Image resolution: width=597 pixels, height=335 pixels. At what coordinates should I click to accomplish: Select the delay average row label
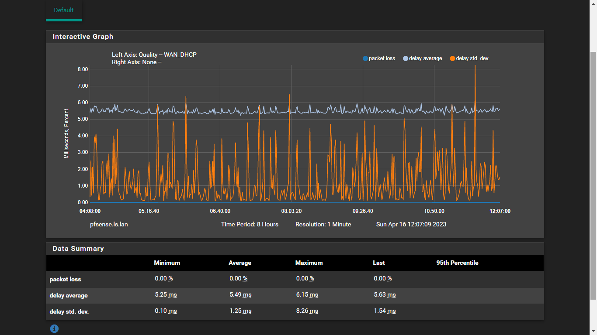click(x=69, y=295)
